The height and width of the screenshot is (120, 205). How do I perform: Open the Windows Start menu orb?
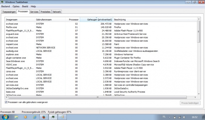click(x=6, y=117)
